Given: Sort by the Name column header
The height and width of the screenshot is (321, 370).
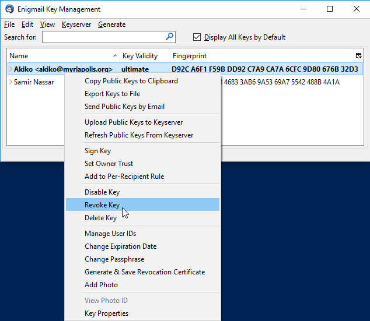Looking at the screenshot, I should point(63,56).
